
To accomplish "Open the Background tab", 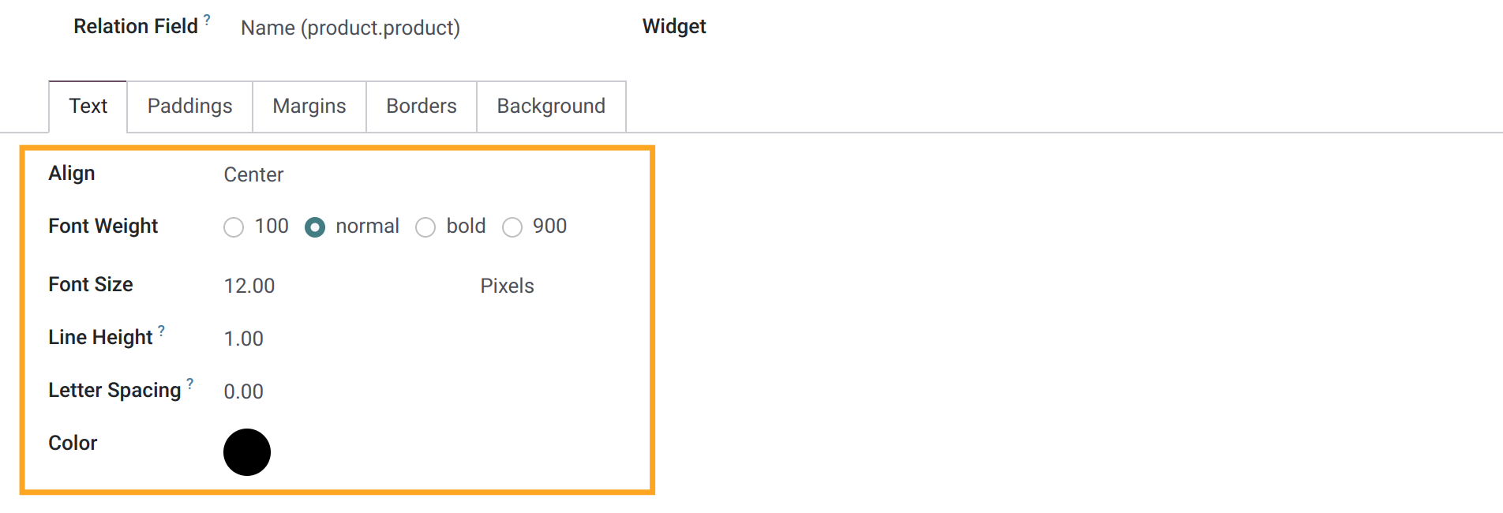I will pos(551,107).
